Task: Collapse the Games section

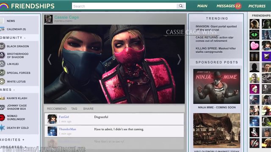Action: 14,90
